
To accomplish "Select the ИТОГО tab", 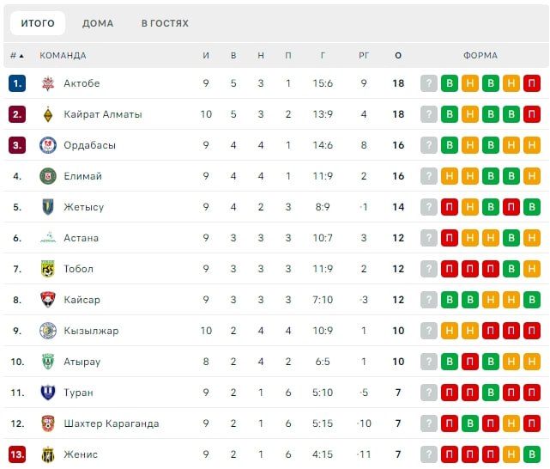I will pyautogui.click(x=38, y=23).
